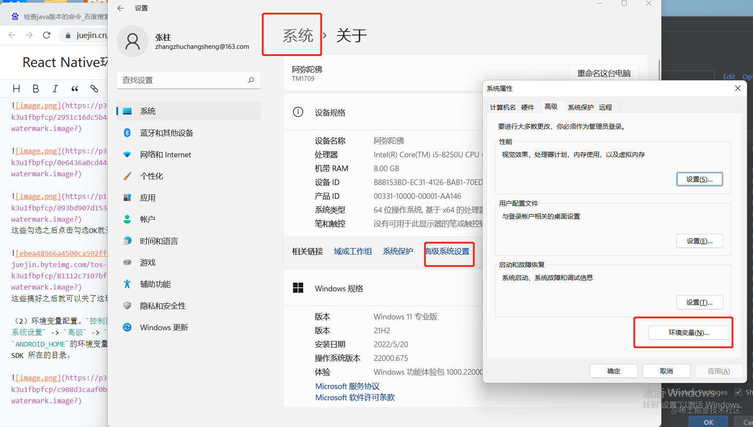Click 重命名这台电脑
Screen dimensions: 753x427
(604, 73)
